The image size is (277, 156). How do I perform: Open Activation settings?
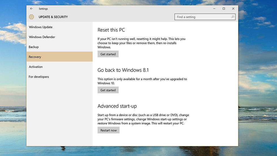(60, 67)
